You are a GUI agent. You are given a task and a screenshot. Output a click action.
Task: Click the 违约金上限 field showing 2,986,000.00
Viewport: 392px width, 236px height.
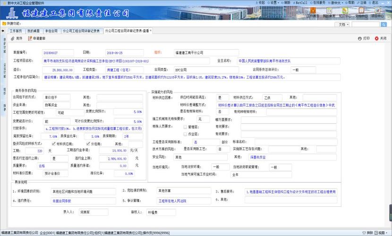[x=114, y=159]
